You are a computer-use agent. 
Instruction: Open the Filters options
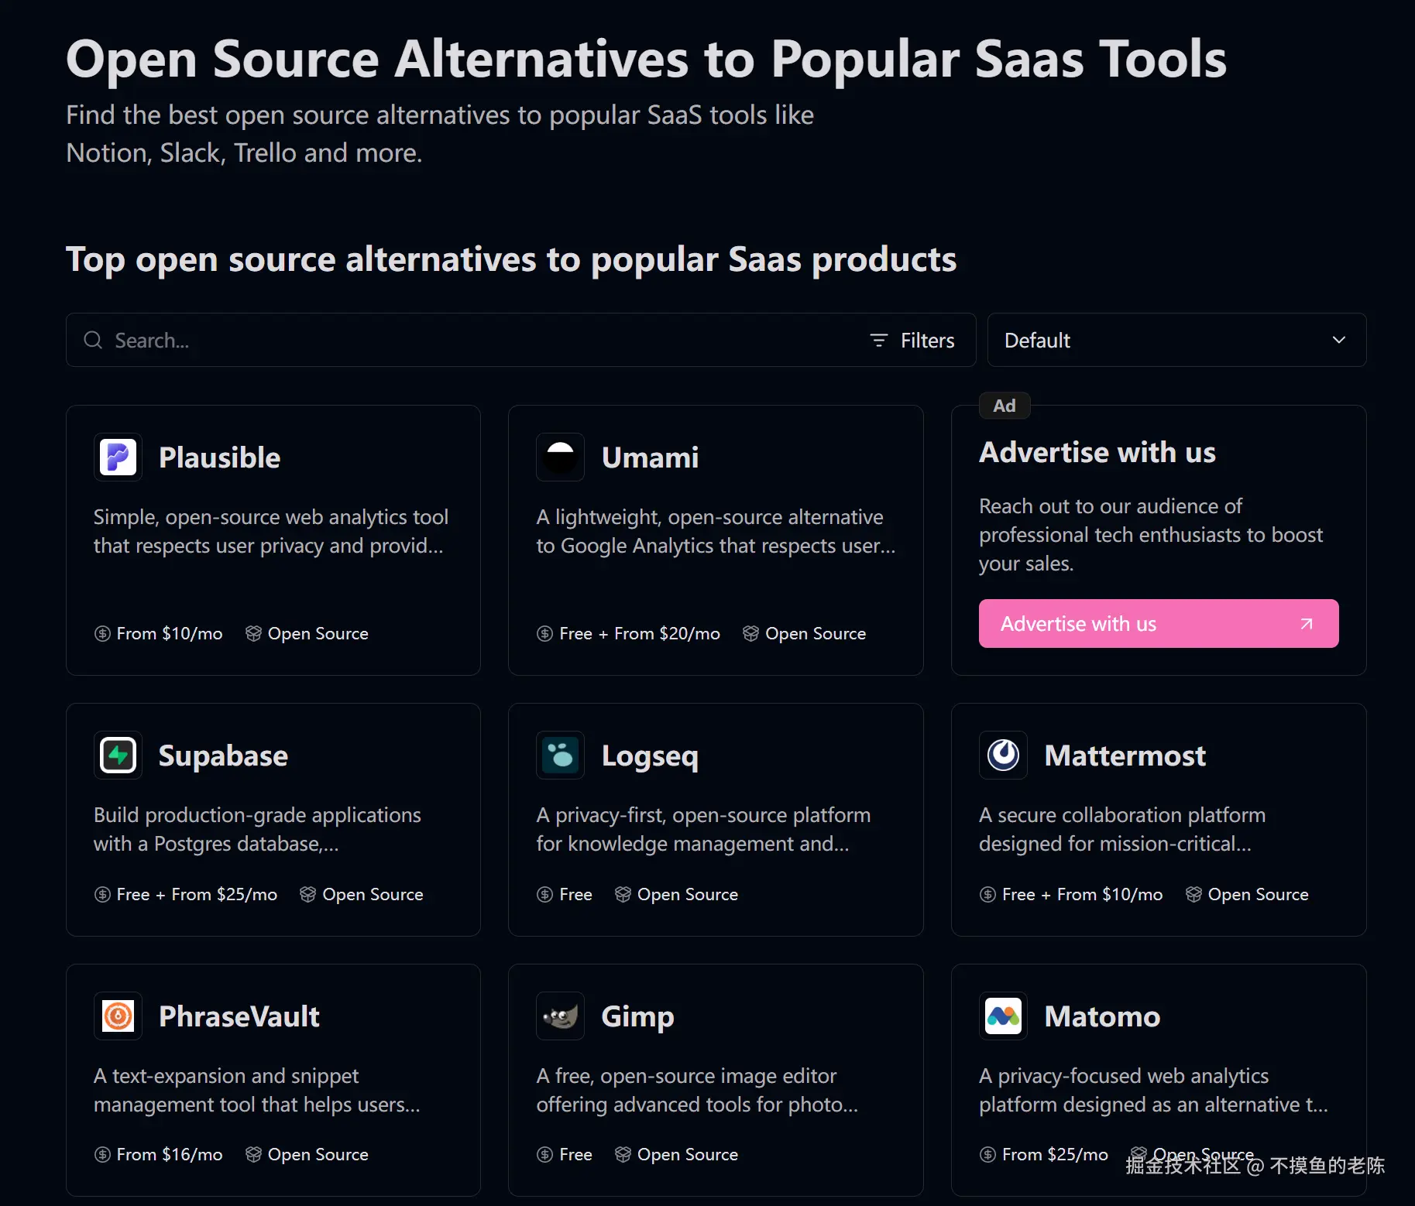click(x=912, y=341)
